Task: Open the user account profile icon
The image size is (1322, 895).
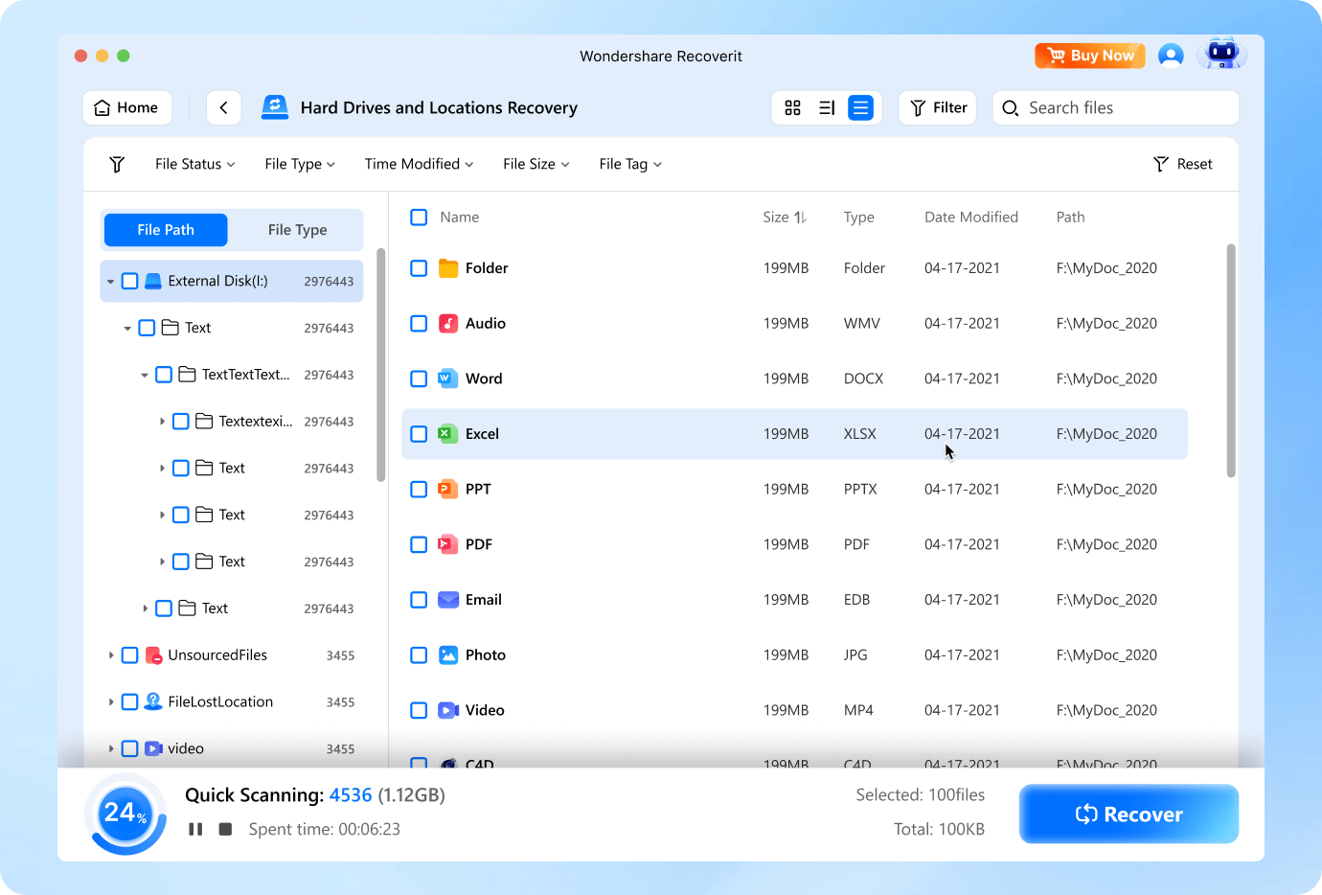Action: (1171, 56)
